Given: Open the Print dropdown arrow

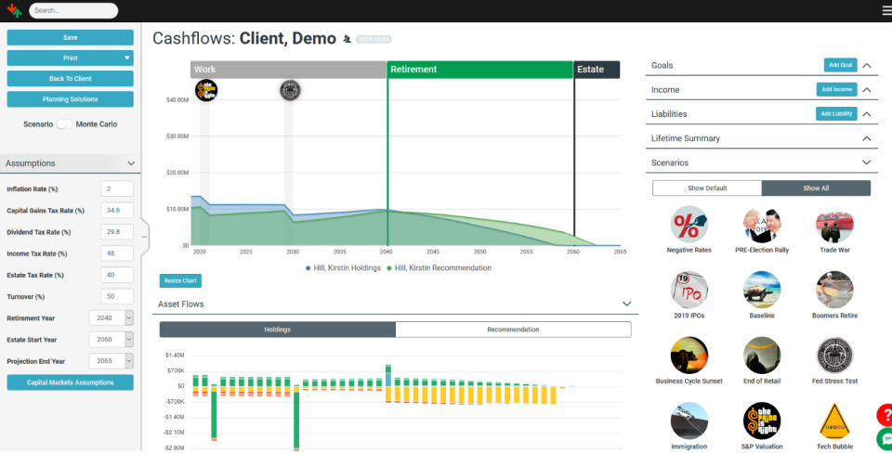Looking at the screenshot, I should point(126,58).
